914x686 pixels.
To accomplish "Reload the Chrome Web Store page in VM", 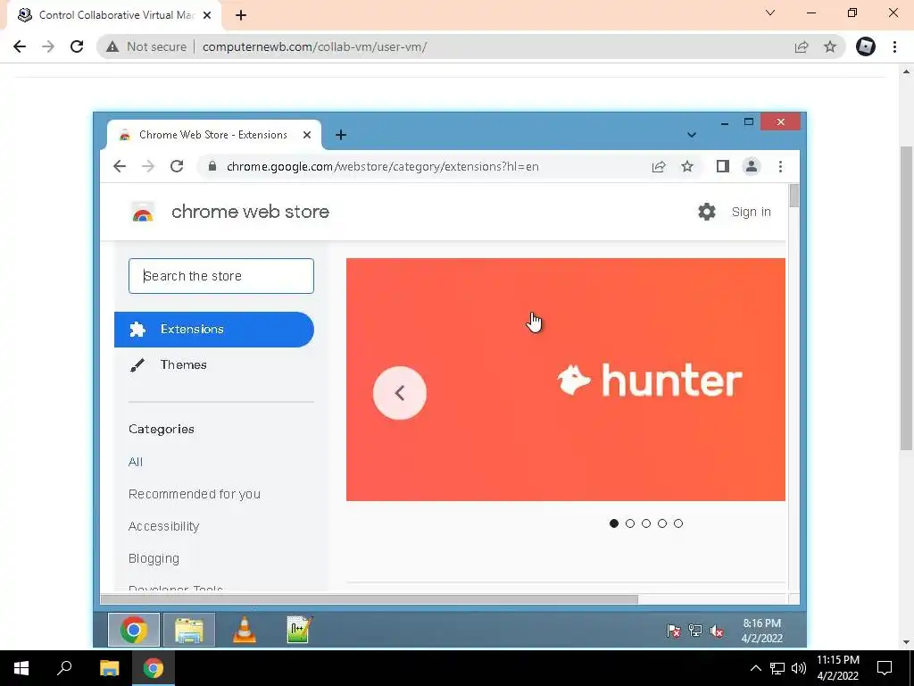I will point(177,166).
